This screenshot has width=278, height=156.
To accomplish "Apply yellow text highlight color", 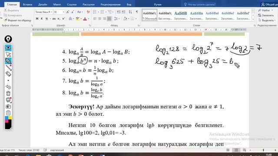I will (77, 19).
